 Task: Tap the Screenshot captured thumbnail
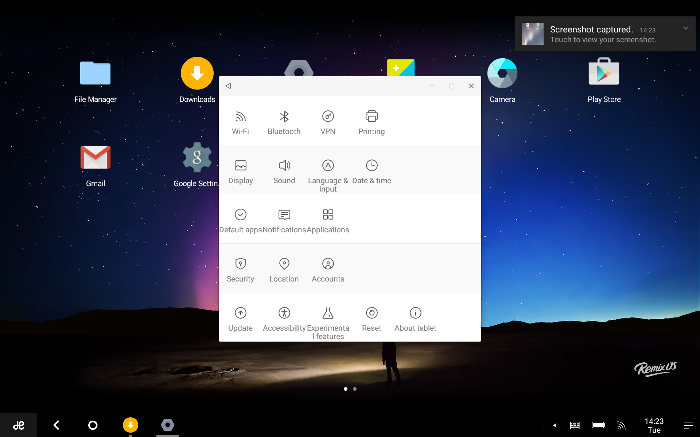click(532, 34)
